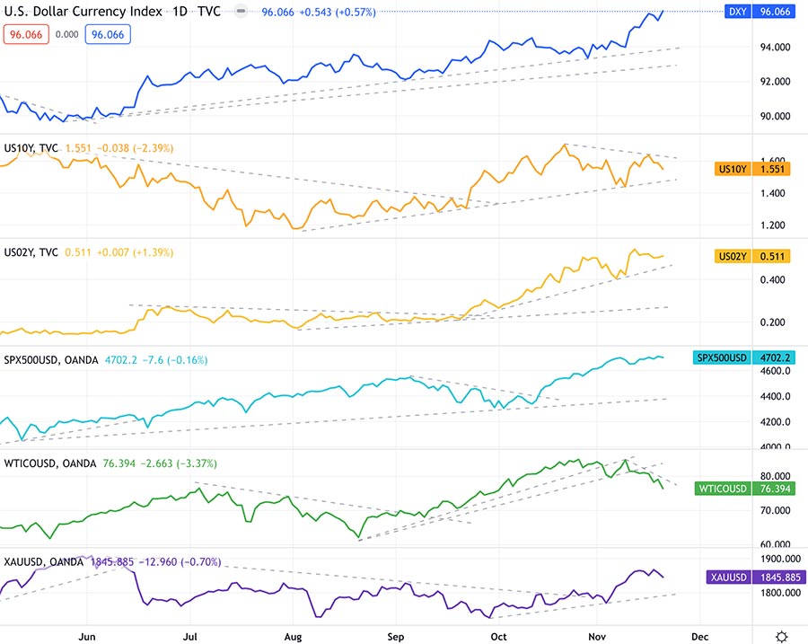The height and width of the screenshot is (644, 808).
Task: Click the WTICOUSD price scale label
Action: click(722, 489)
